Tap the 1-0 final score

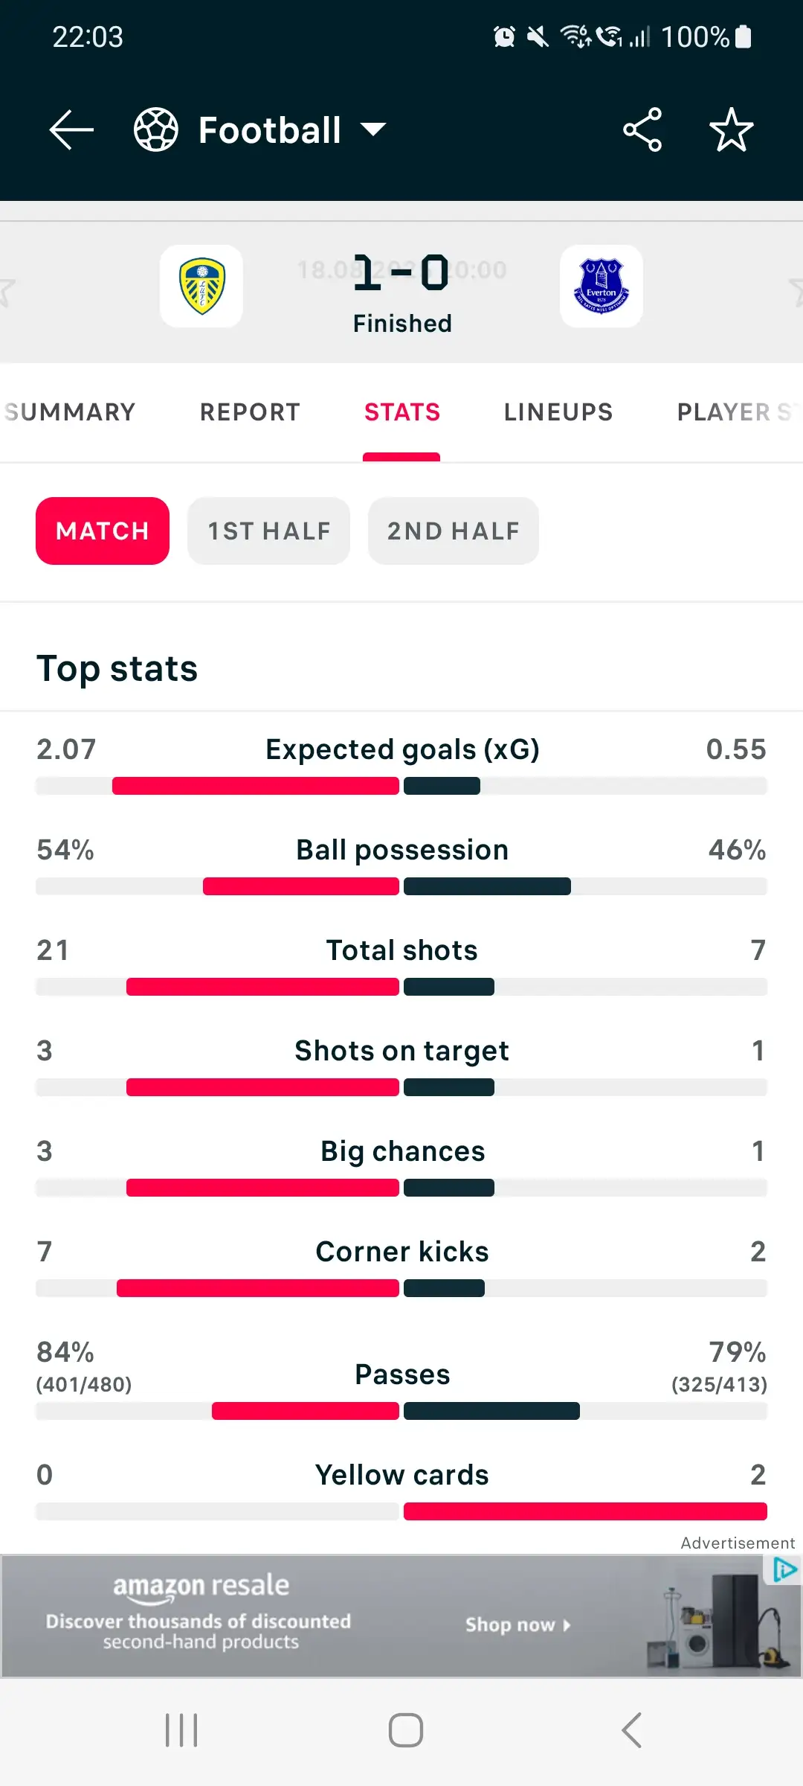pos(401,273)
